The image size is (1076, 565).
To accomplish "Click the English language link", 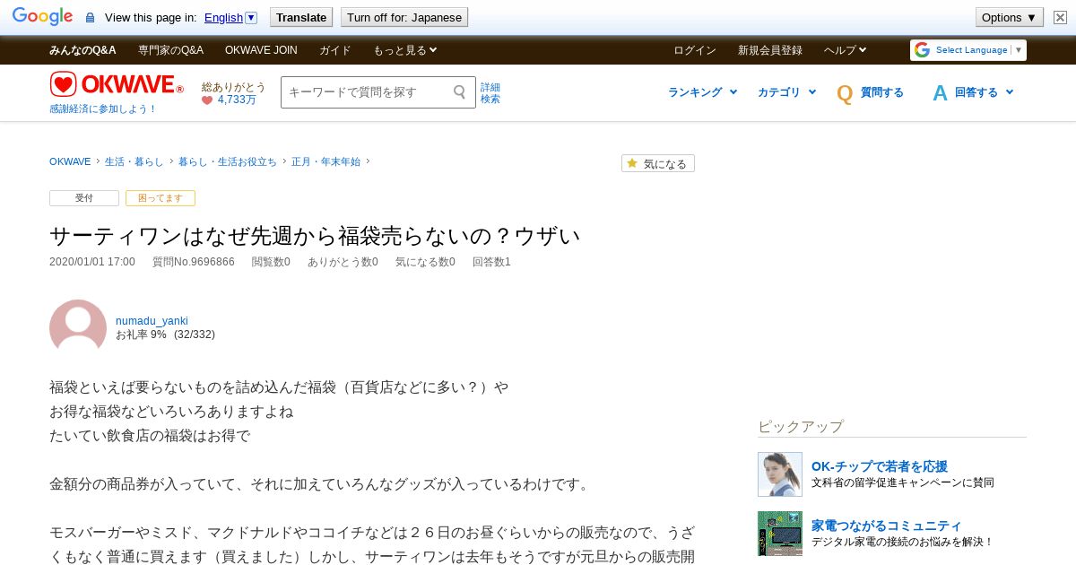I will pyautogui.click(x=223, y=17).
